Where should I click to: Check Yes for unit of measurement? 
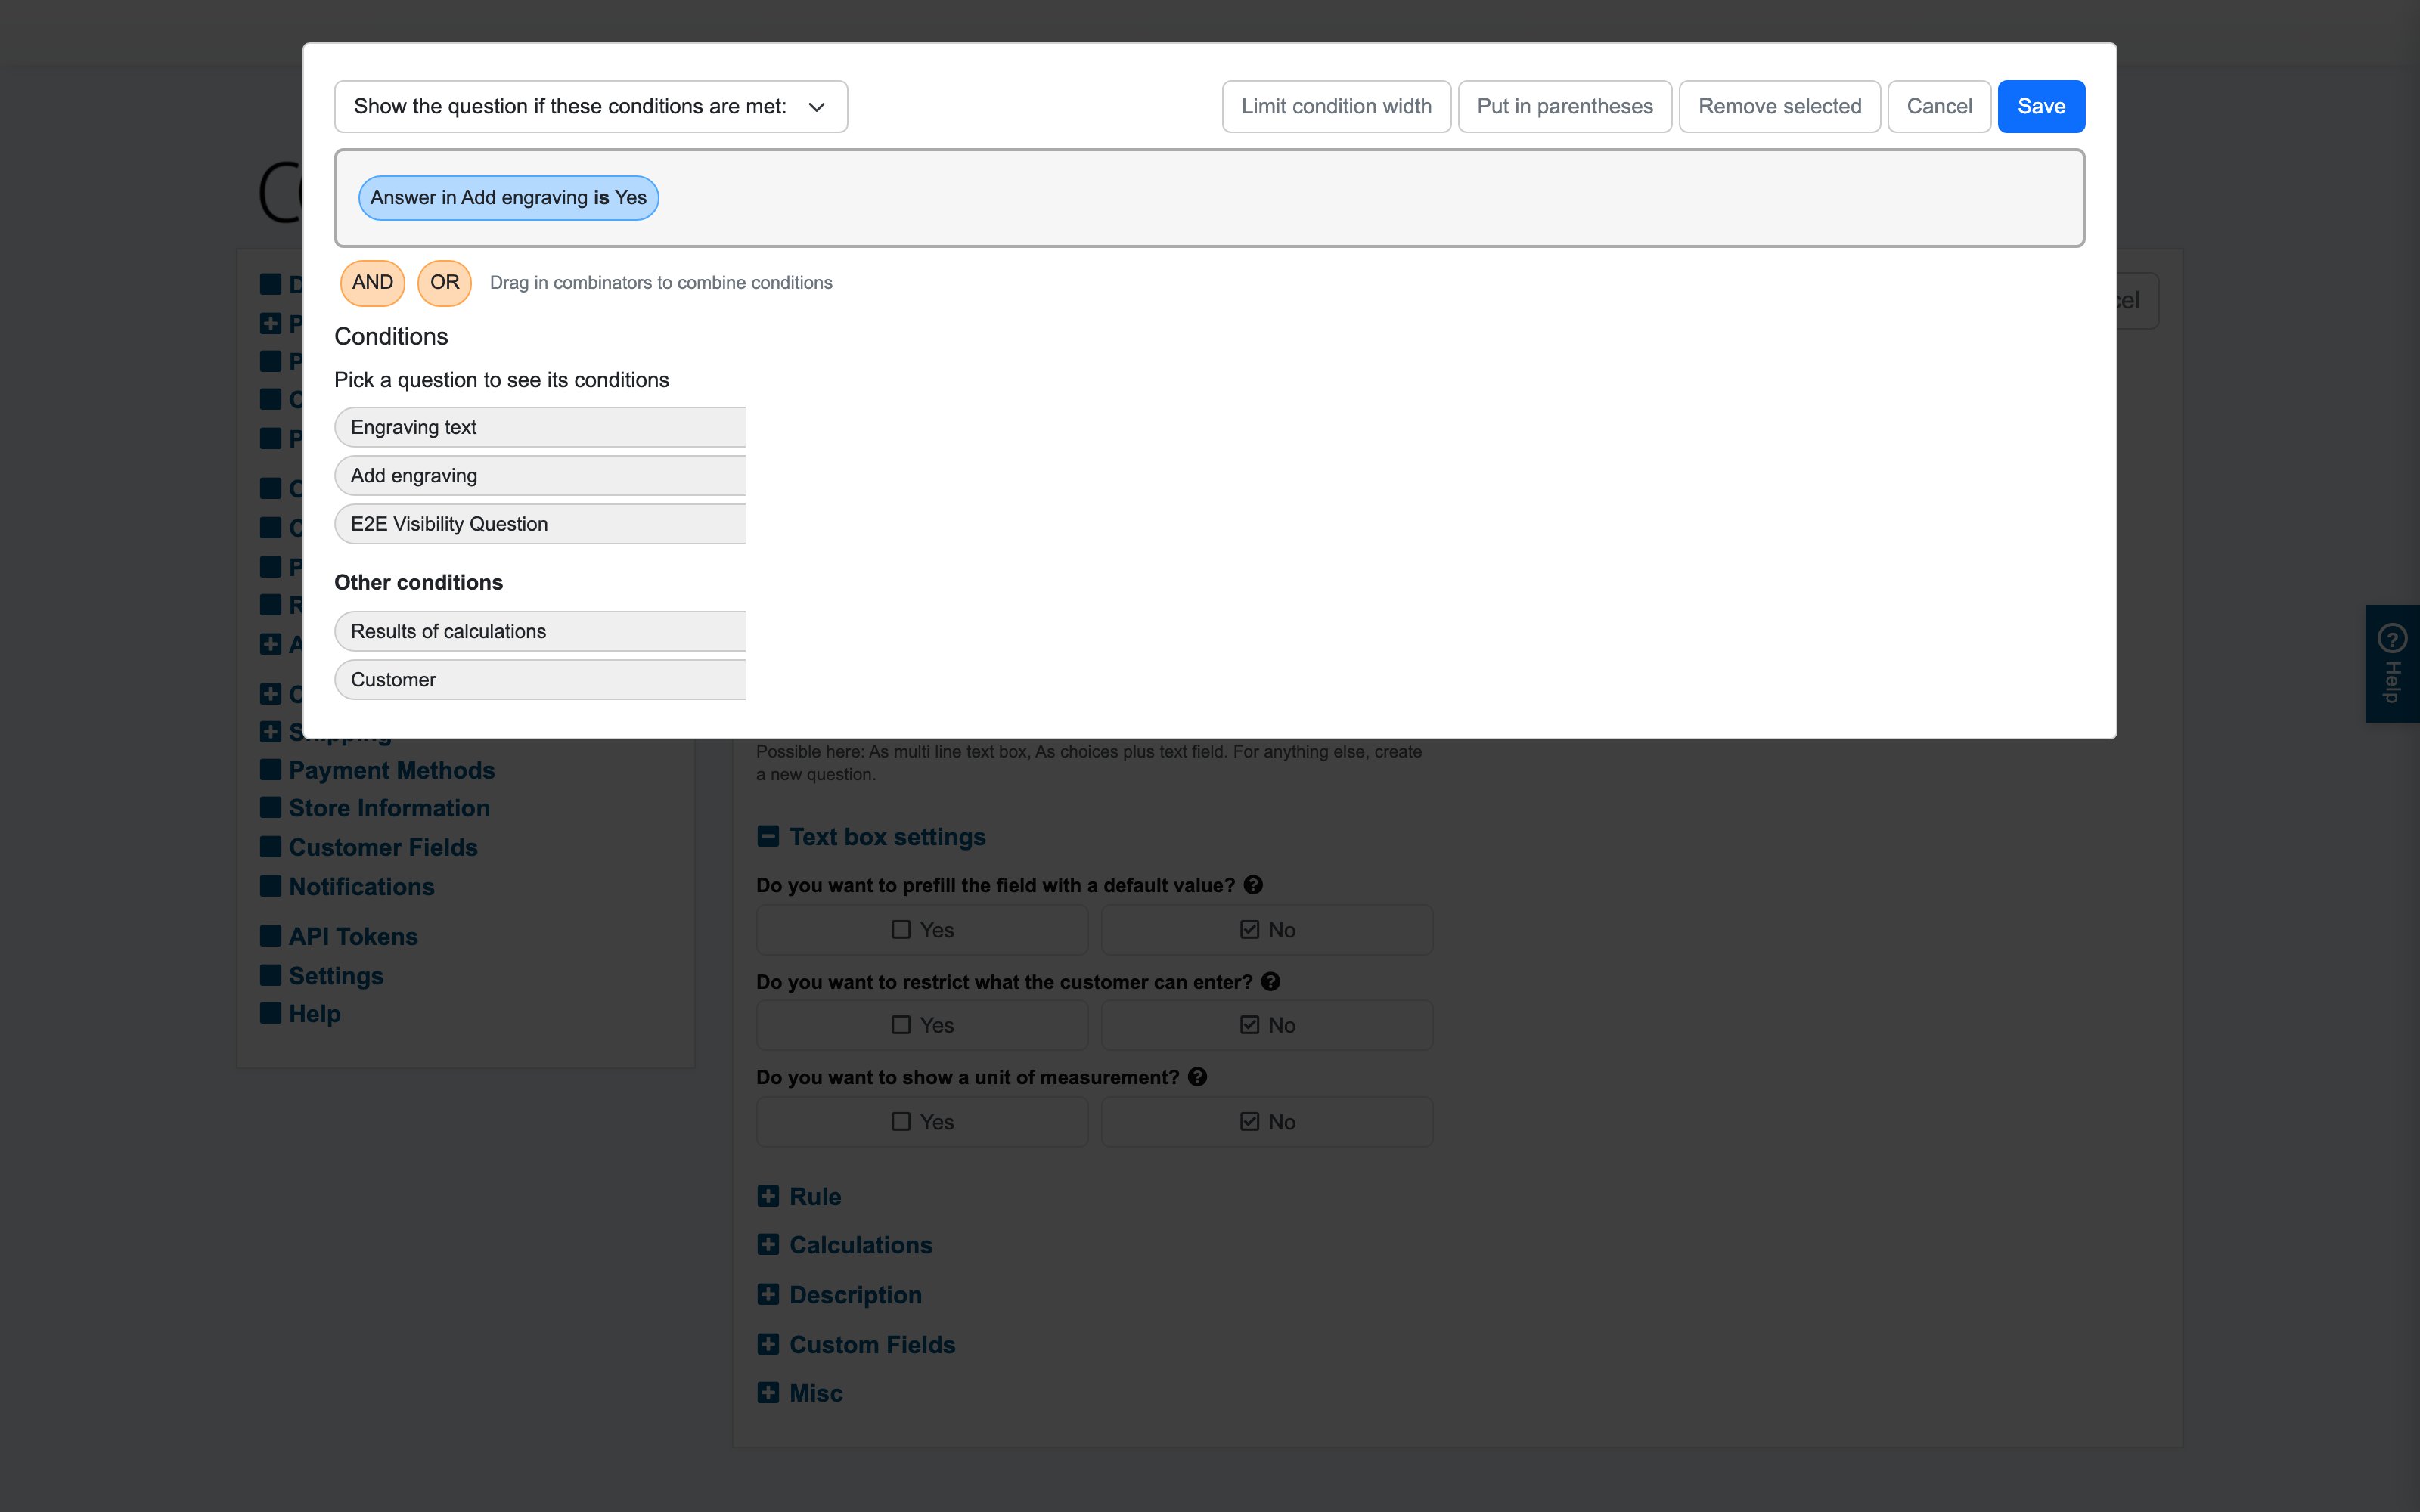(922, 1122)
